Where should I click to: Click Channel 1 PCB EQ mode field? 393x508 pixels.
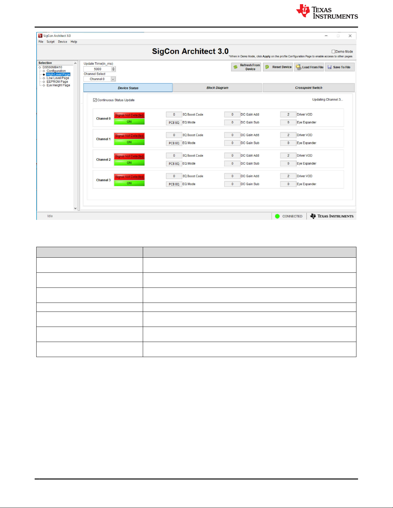(174, 143)
